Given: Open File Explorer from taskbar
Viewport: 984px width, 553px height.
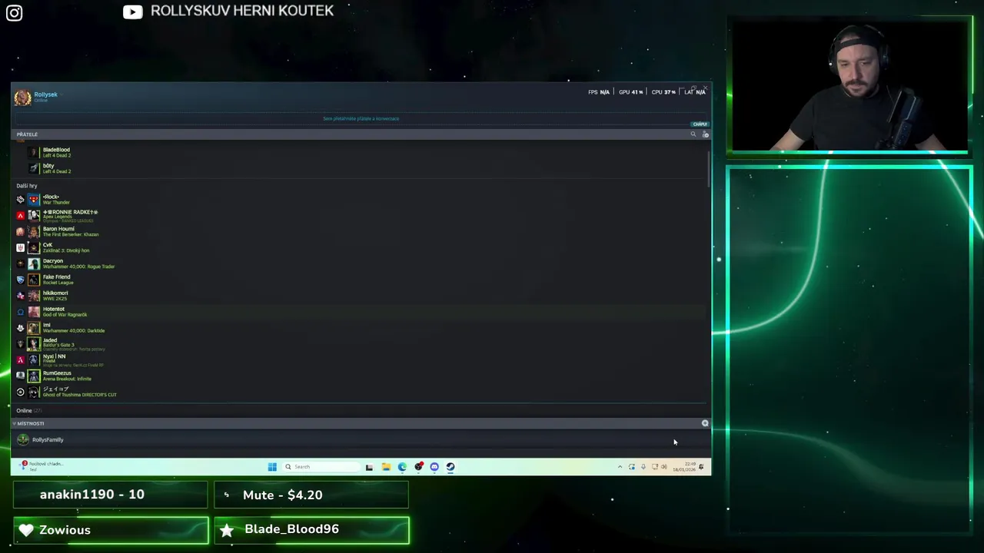Looking at the screenshot, I should pyautogui.click(x=386, y=467).
